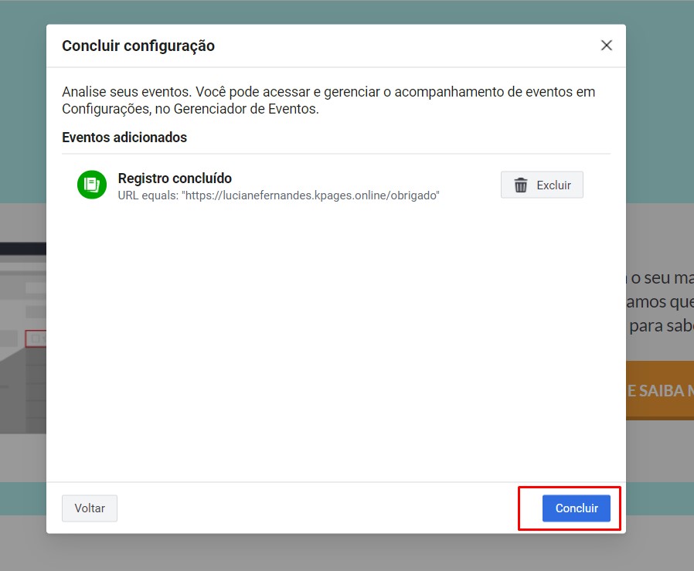Click the URL equals obrigado rule text

click(278, 196)
